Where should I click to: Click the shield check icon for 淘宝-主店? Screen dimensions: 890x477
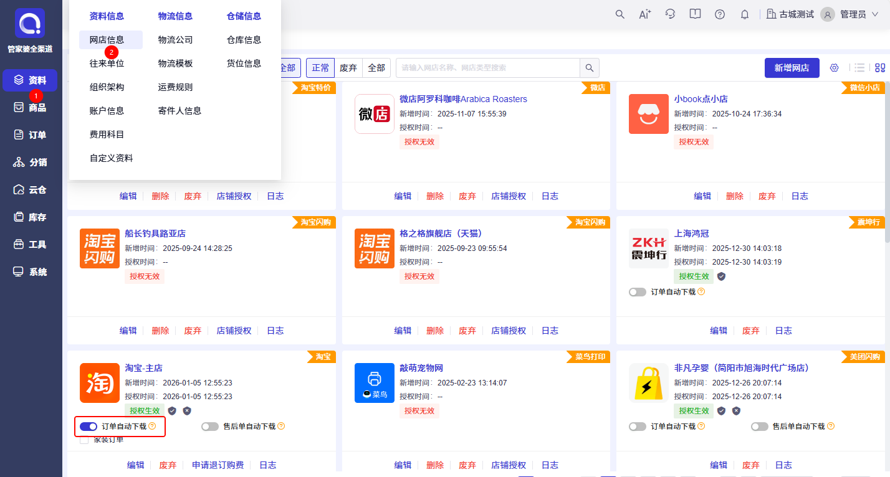(172, 410)
